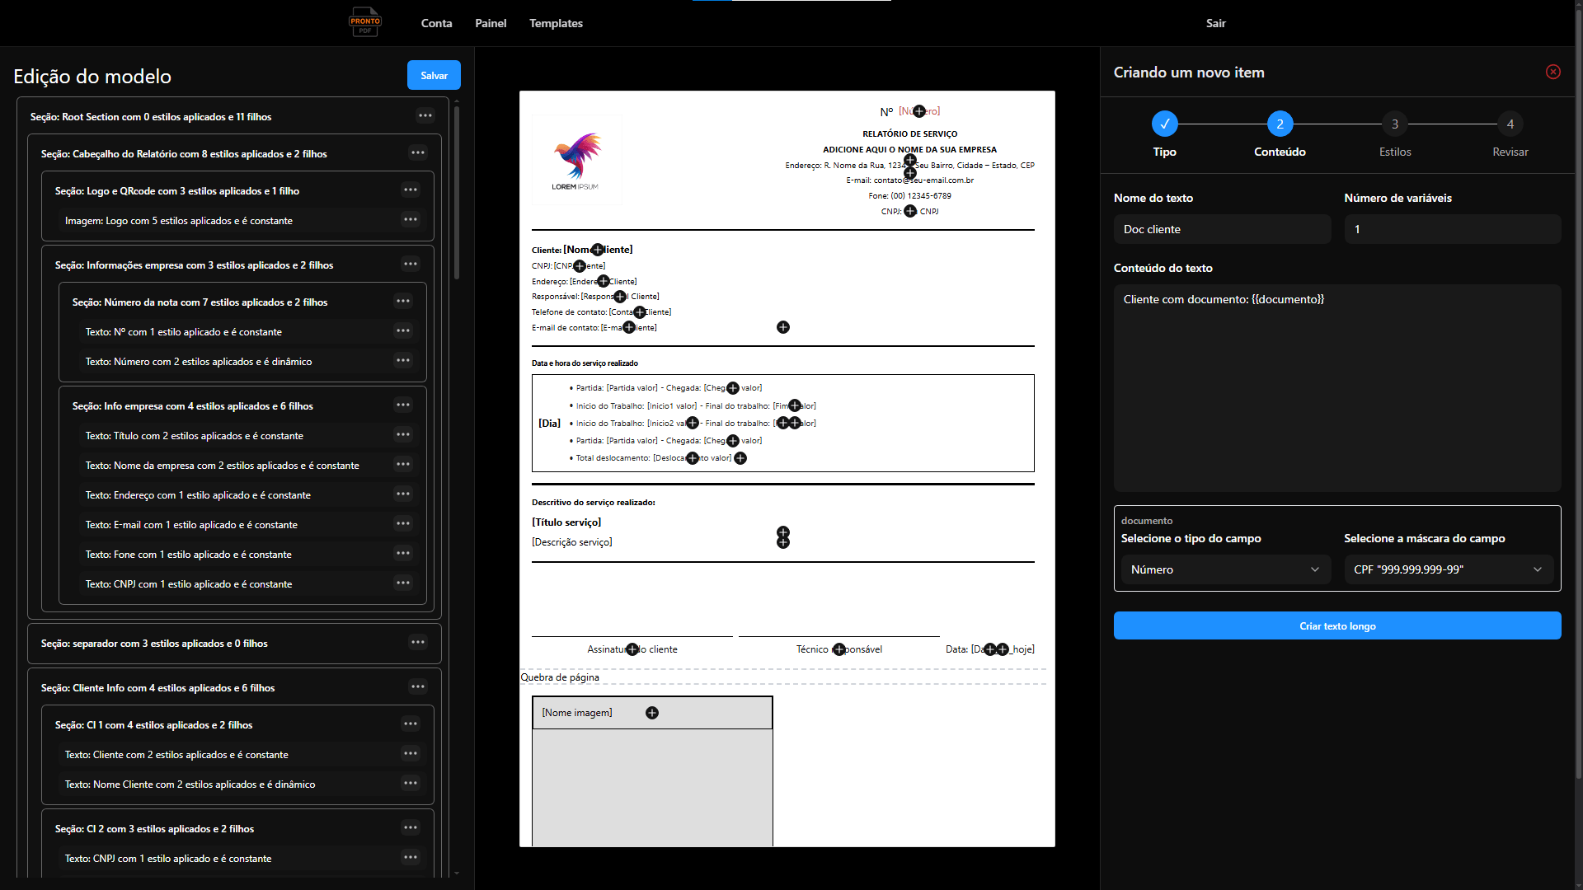
Task: Open options for separador section
Action: [x=417, y=642]
